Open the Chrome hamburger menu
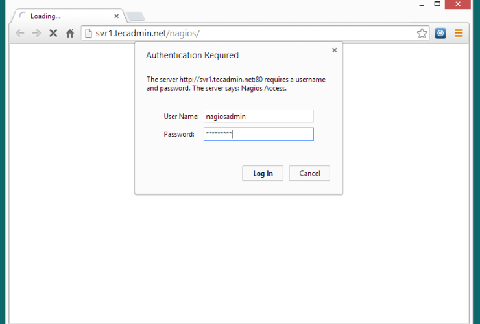Screen dimensions: 480x324 tap(459, 33)
